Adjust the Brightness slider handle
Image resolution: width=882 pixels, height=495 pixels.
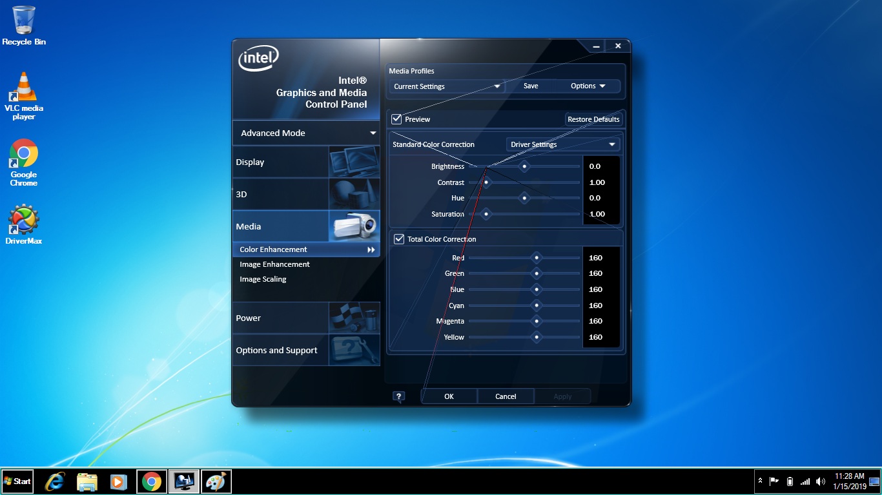click(x=524, y=166)
